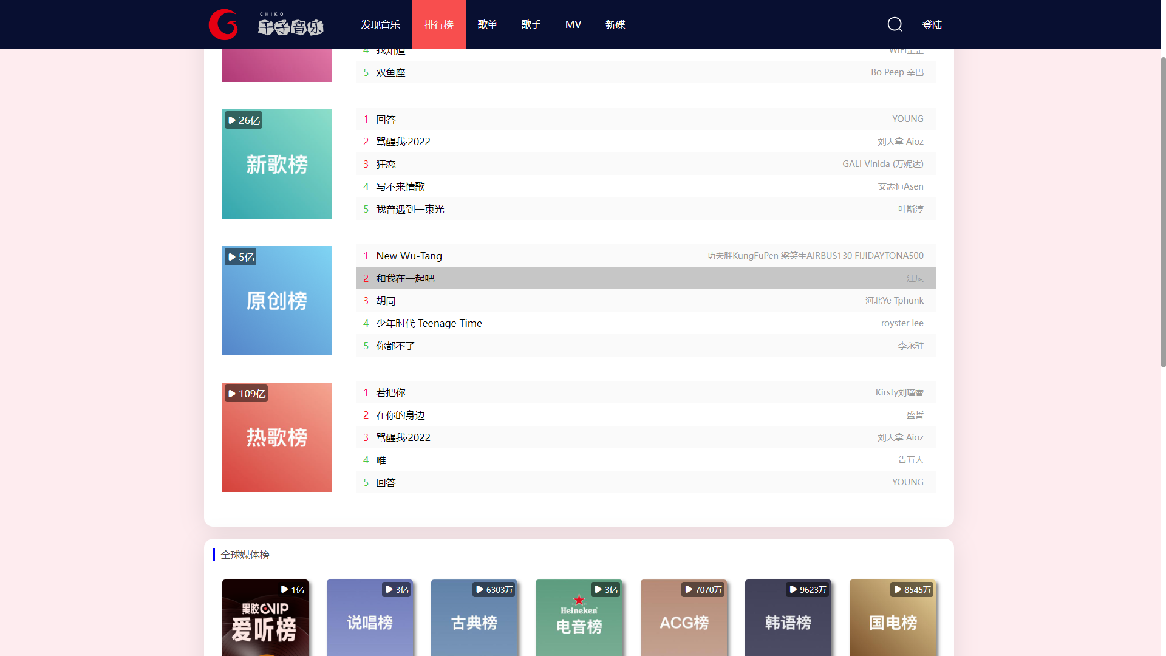Click the highlighted track 和我在一起吧
Viewport: 1166px width, 656px height.
(404, 278)
